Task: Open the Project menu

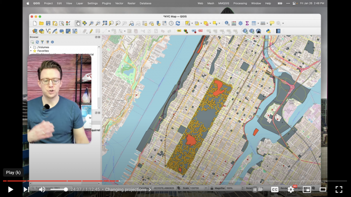Action: coord(48,4)
